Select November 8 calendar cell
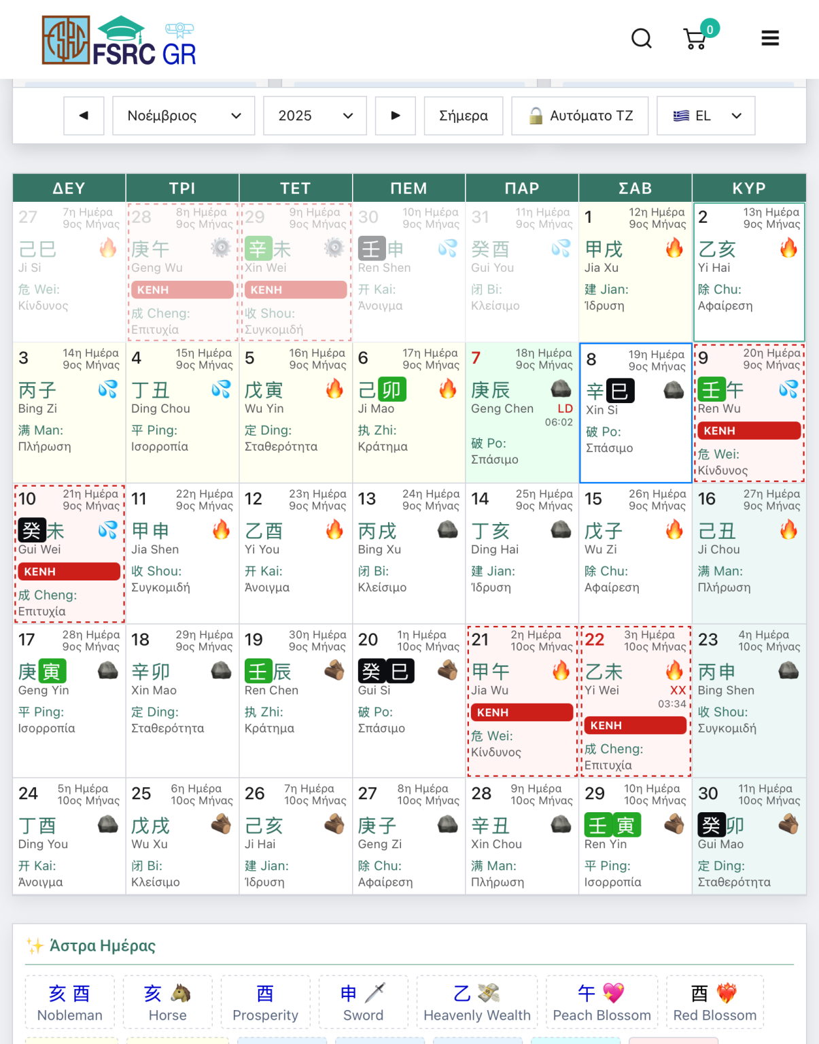The width and height of the screenshot is (819, 1044). [x=635, y=413]
